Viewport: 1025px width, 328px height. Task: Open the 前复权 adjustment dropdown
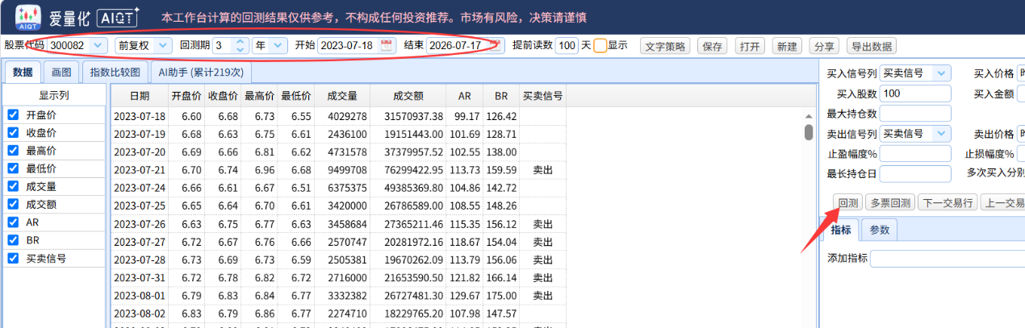pyautogui.click(x=164, y=45)
